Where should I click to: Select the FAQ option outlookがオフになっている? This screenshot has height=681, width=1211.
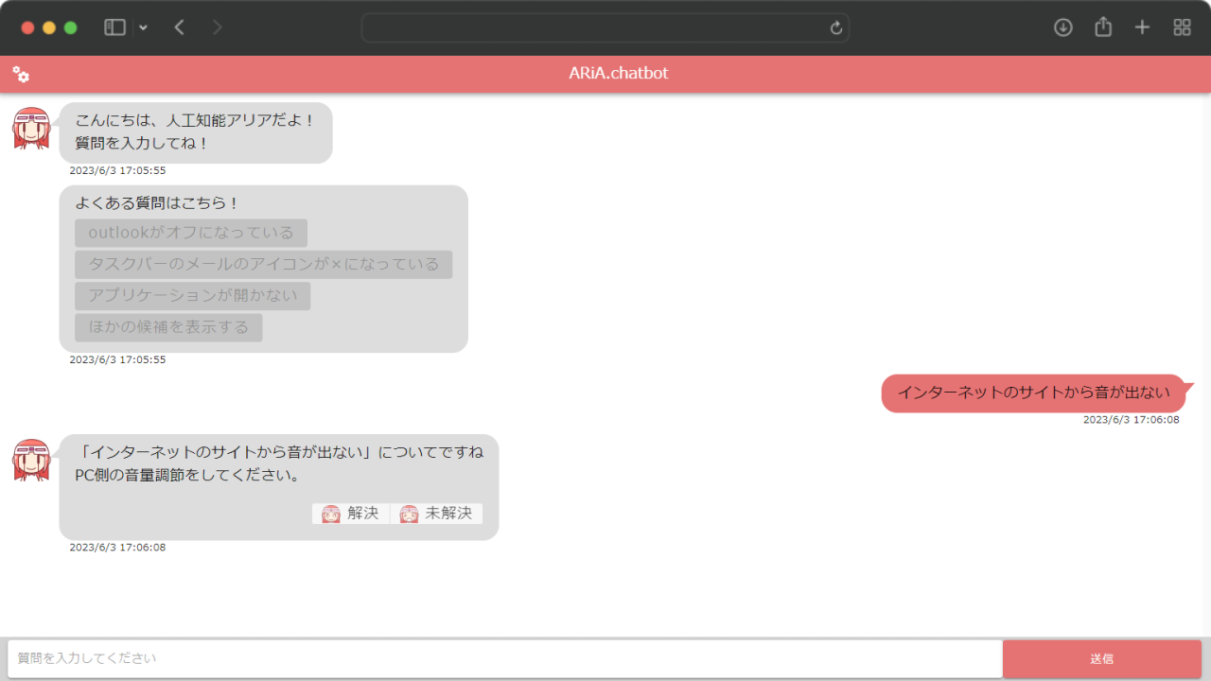tap(190, 233)
